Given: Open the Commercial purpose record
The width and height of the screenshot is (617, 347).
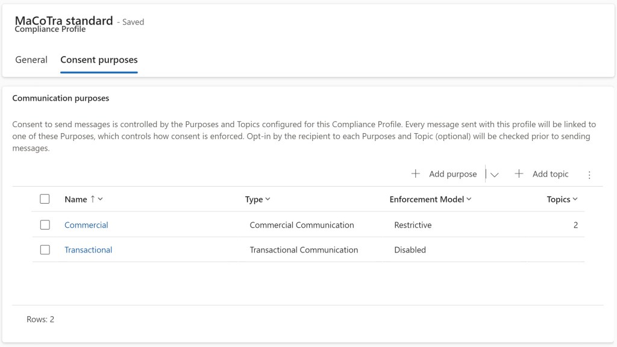Looking at the screenshot, I should click(x=86, y=225).
